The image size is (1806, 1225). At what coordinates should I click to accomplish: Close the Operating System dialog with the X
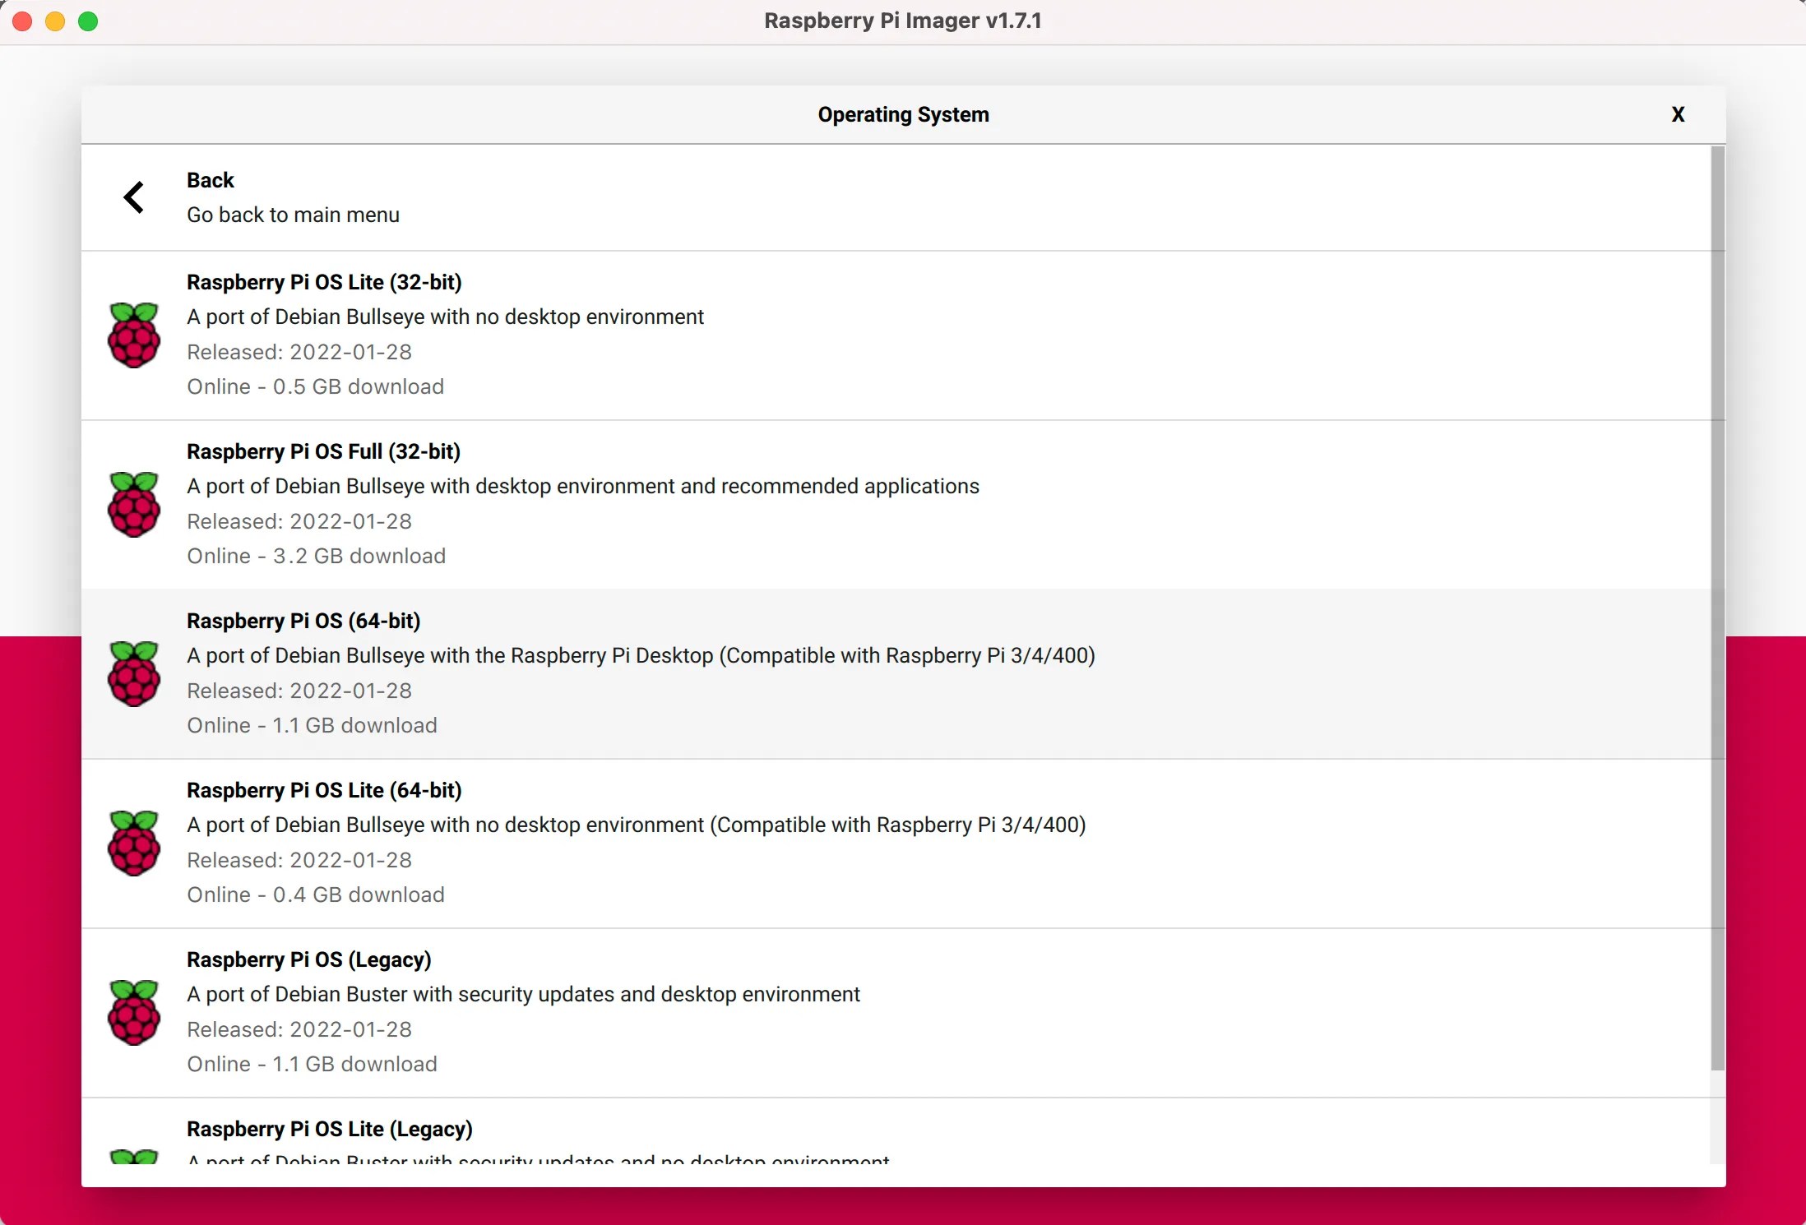1677,114
